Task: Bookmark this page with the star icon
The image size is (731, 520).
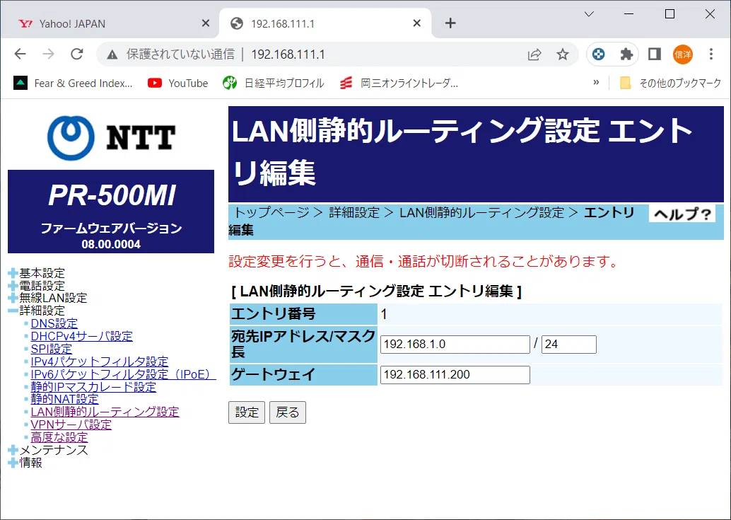Action: (563, 54)
